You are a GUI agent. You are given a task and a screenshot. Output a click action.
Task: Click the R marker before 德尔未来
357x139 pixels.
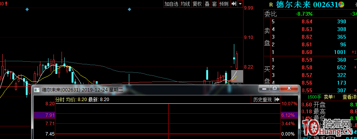coord(271,5)
